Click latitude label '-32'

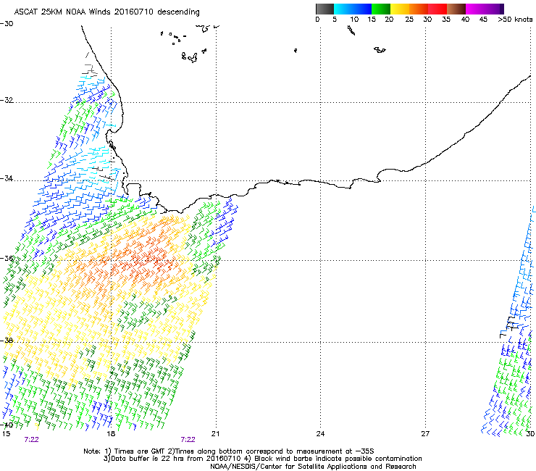(x=7, y=100)
